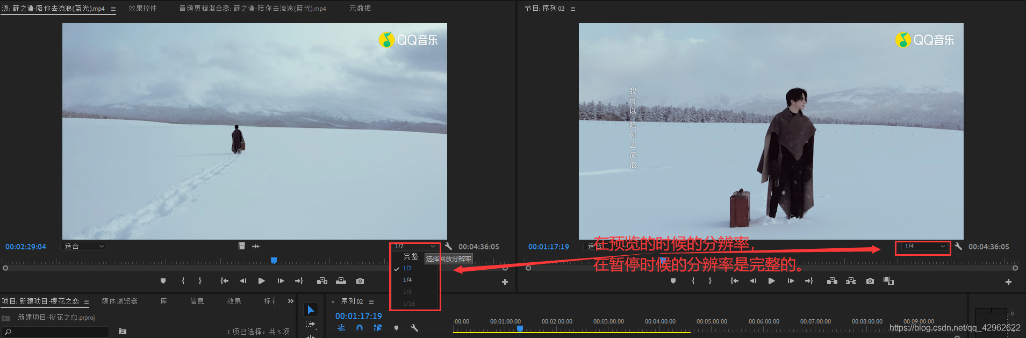The height and width of the screenshot is (338, 1026).
Task: Mark out point in source monitor
Action: click(200, 281)
